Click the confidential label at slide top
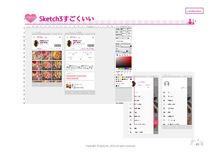This screenshot has height=155, width=220. tap(194, 11)
